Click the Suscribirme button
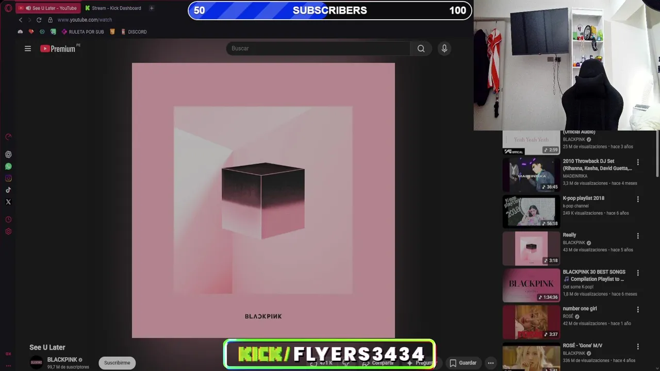 (117, 363)
